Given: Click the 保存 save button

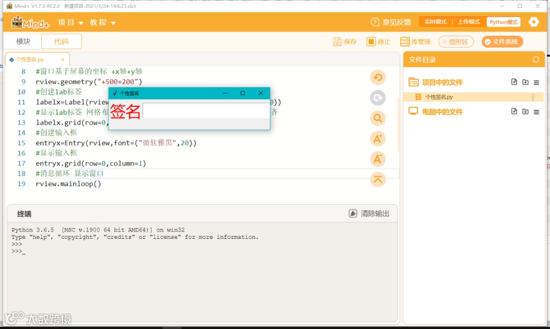Looking at the screenshot, I should coord(345,42).
